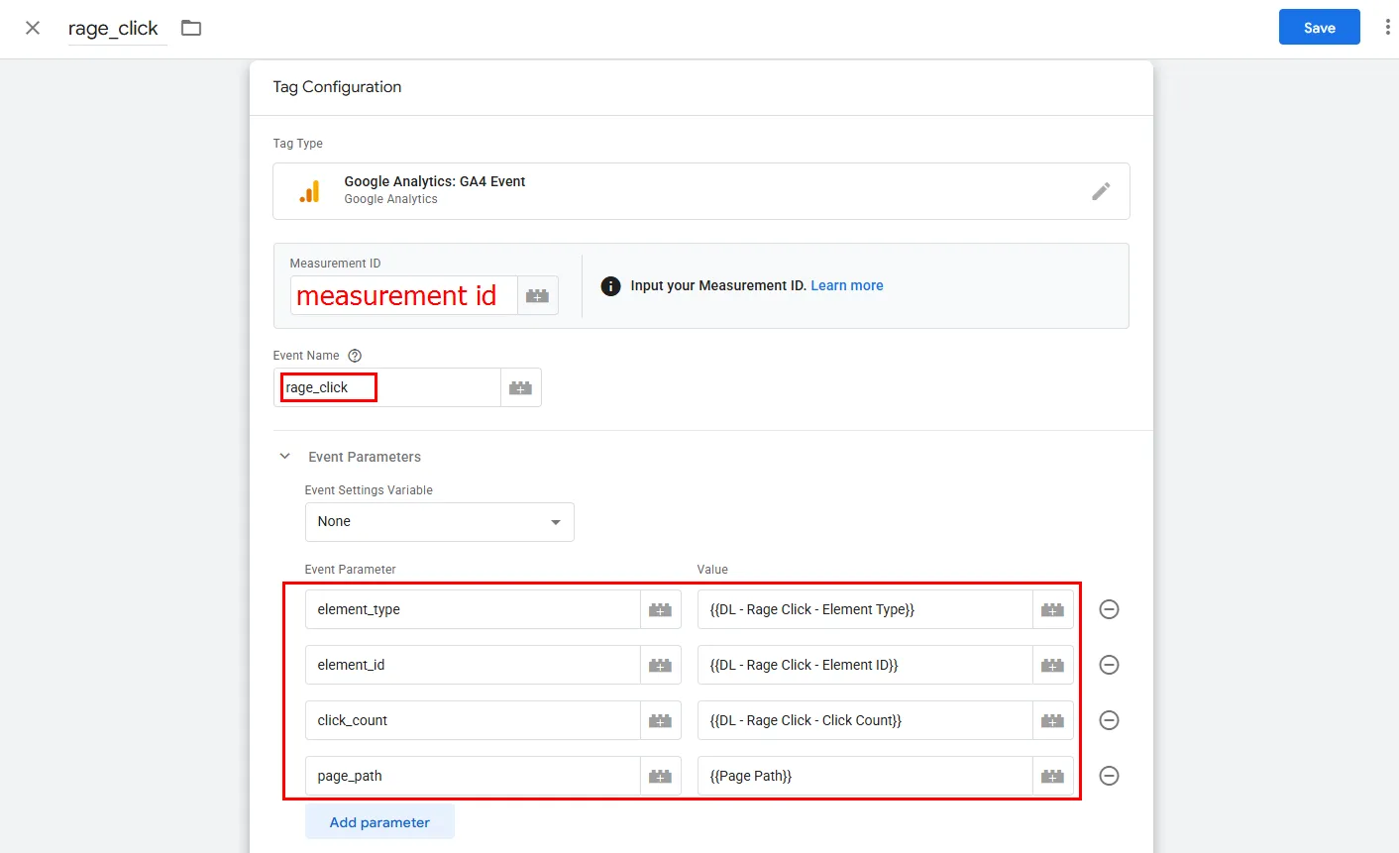Click the pencil icon to edit tag type

point(1101,191)
